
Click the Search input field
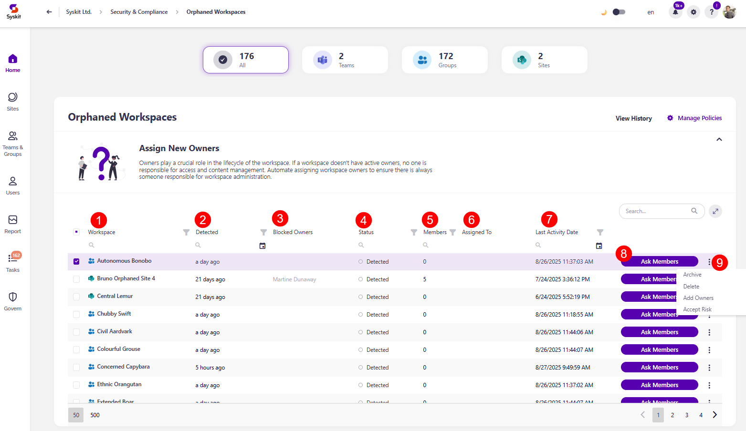tap(656, 211)
